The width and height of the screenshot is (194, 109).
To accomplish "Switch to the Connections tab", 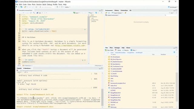I will pyautogui.click(x=124, y=10).
